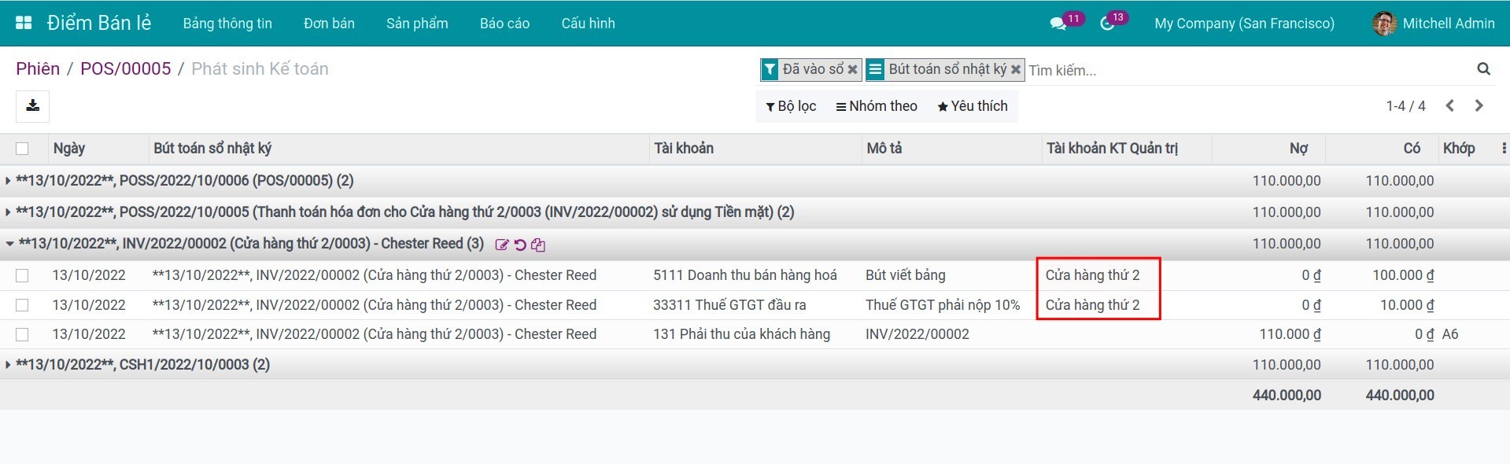1510x464 pixels.
Task: Open the chat messages icon
Action: coord(1058,24)
